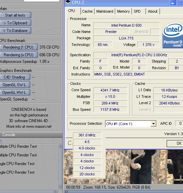Click the Zoom 168.1% status bar entry
Screen dimensions: 183x193
point(95,187)
